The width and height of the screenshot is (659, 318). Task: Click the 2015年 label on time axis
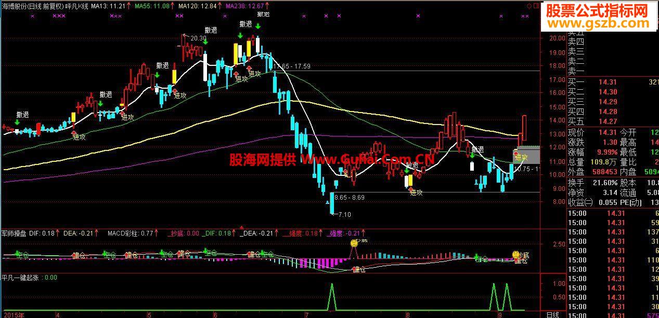tap(13, 314)
